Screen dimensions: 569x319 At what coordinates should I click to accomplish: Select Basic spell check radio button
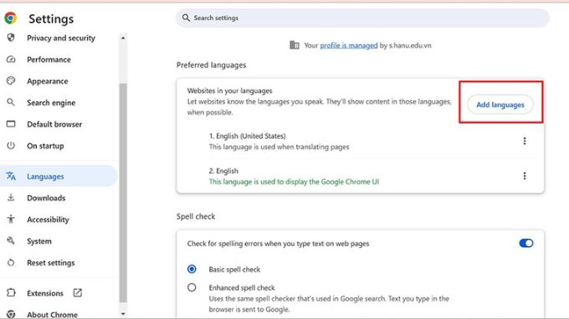[x=192, y=269]
